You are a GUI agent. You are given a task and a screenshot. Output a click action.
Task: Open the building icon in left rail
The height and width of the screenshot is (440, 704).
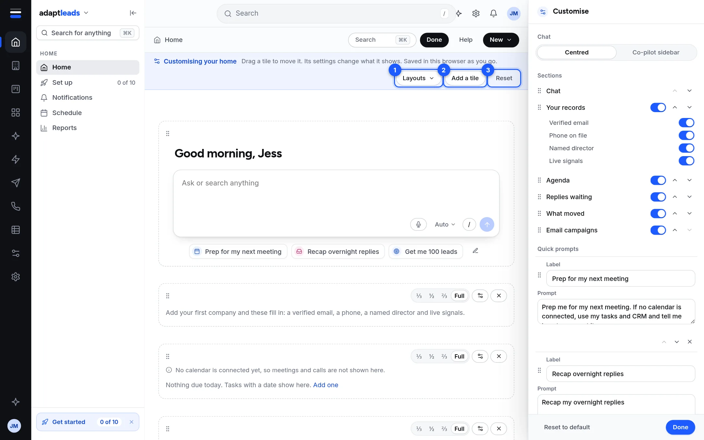click(16, 66)
